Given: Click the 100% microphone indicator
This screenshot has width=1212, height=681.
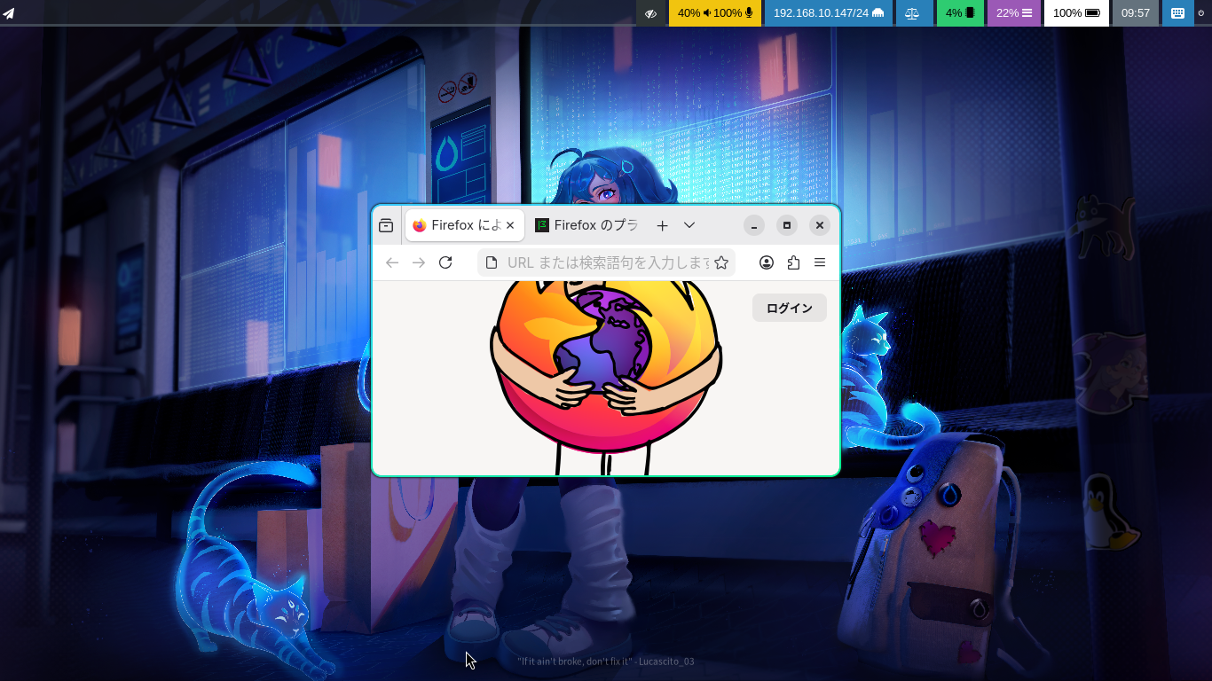Looking at the screenshot, I should point(734,13).
